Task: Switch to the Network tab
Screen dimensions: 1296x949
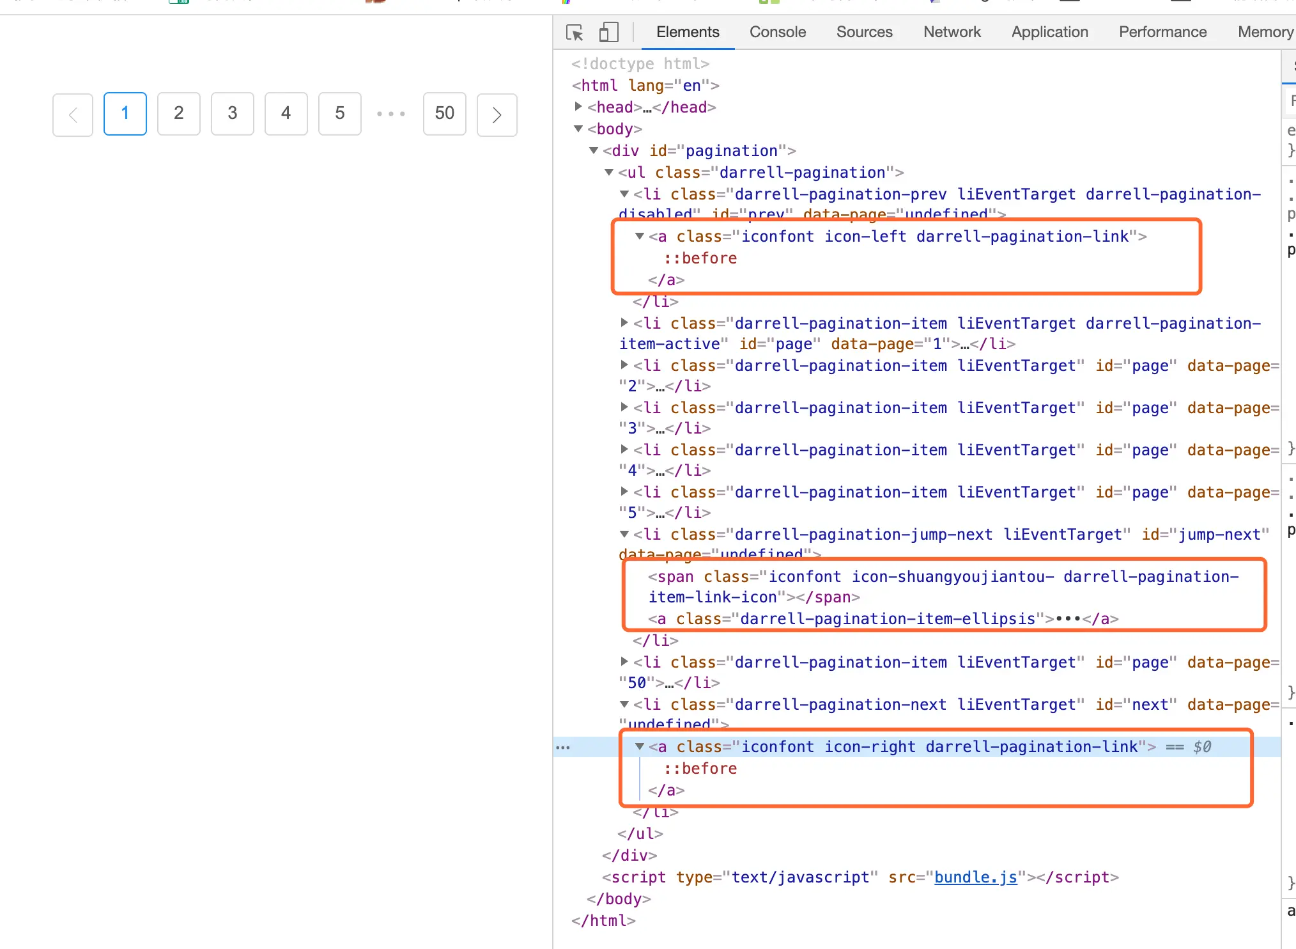Action: [x=952, y=32]
